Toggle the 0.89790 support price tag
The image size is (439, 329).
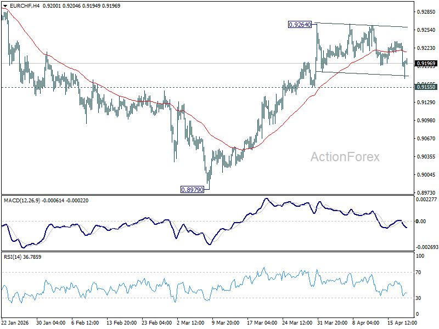coord(193,189)
